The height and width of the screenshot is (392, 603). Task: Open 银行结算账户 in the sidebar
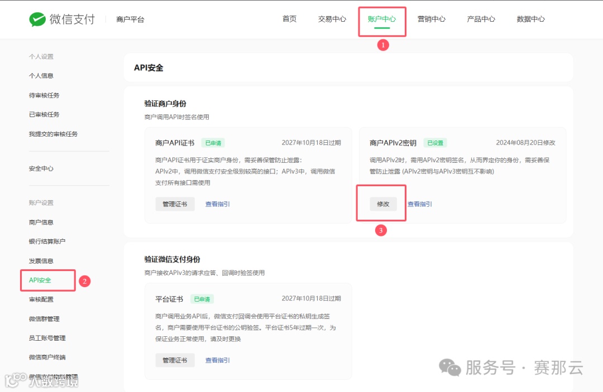(x=47, y=241)
